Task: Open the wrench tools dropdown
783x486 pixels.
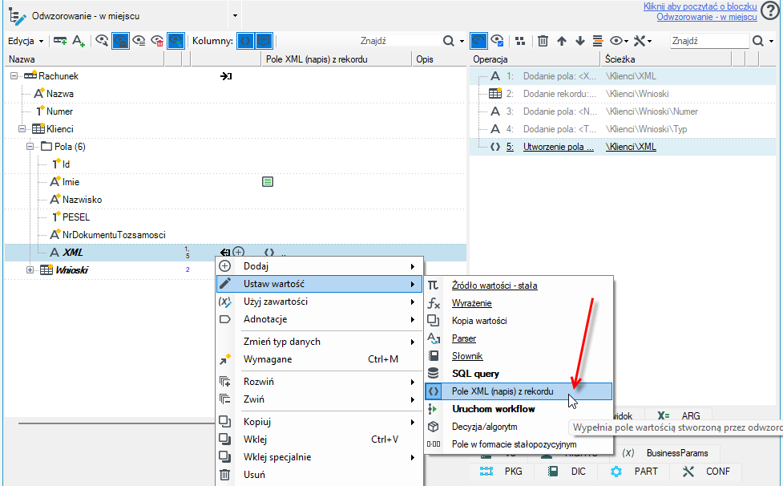Action: [643, 41]
